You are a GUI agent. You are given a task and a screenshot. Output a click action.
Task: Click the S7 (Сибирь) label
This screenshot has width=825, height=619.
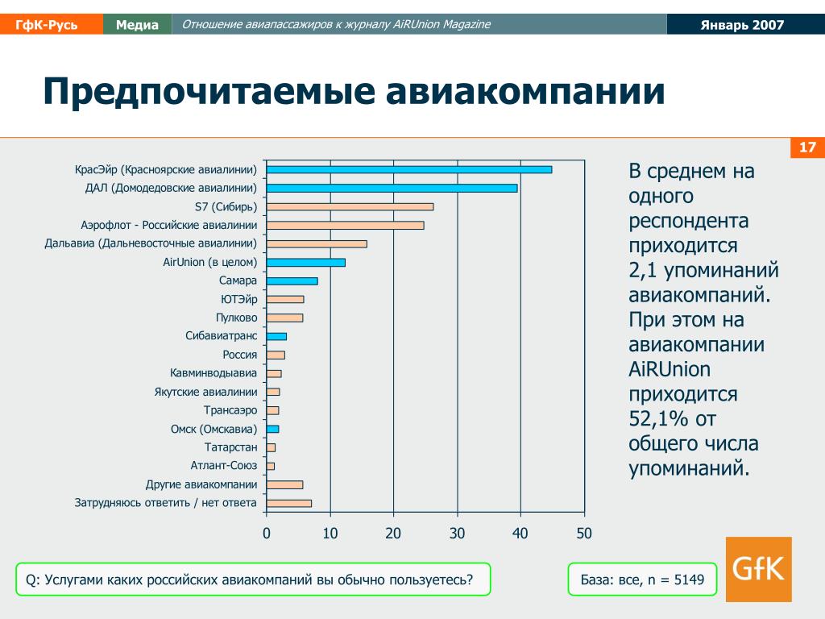tap(226, 206)
